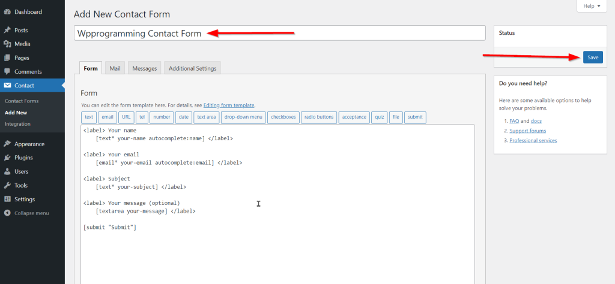Click the Pages icon in sidebar
Screen dimensions: 615x284
pos(7,58)
